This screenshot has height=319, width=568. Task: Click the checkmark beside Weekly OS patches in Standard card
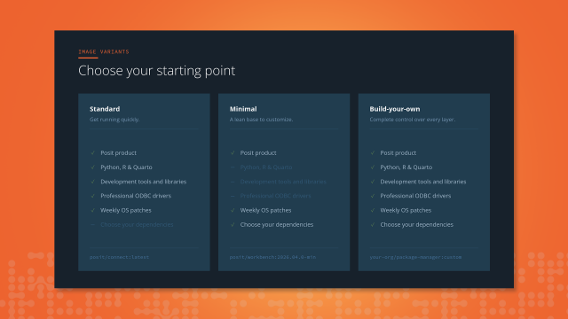coord(92,210)
